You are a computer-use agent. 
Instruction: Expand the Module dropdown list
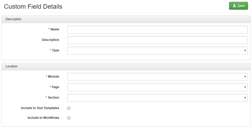(157, 77)
